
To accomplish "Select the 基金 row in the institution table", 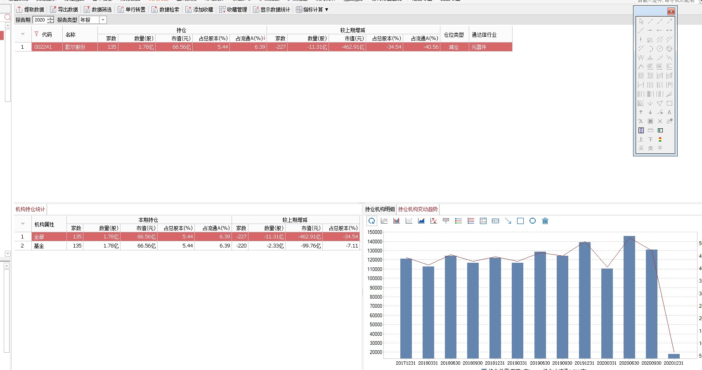I will tap(187, 246).
